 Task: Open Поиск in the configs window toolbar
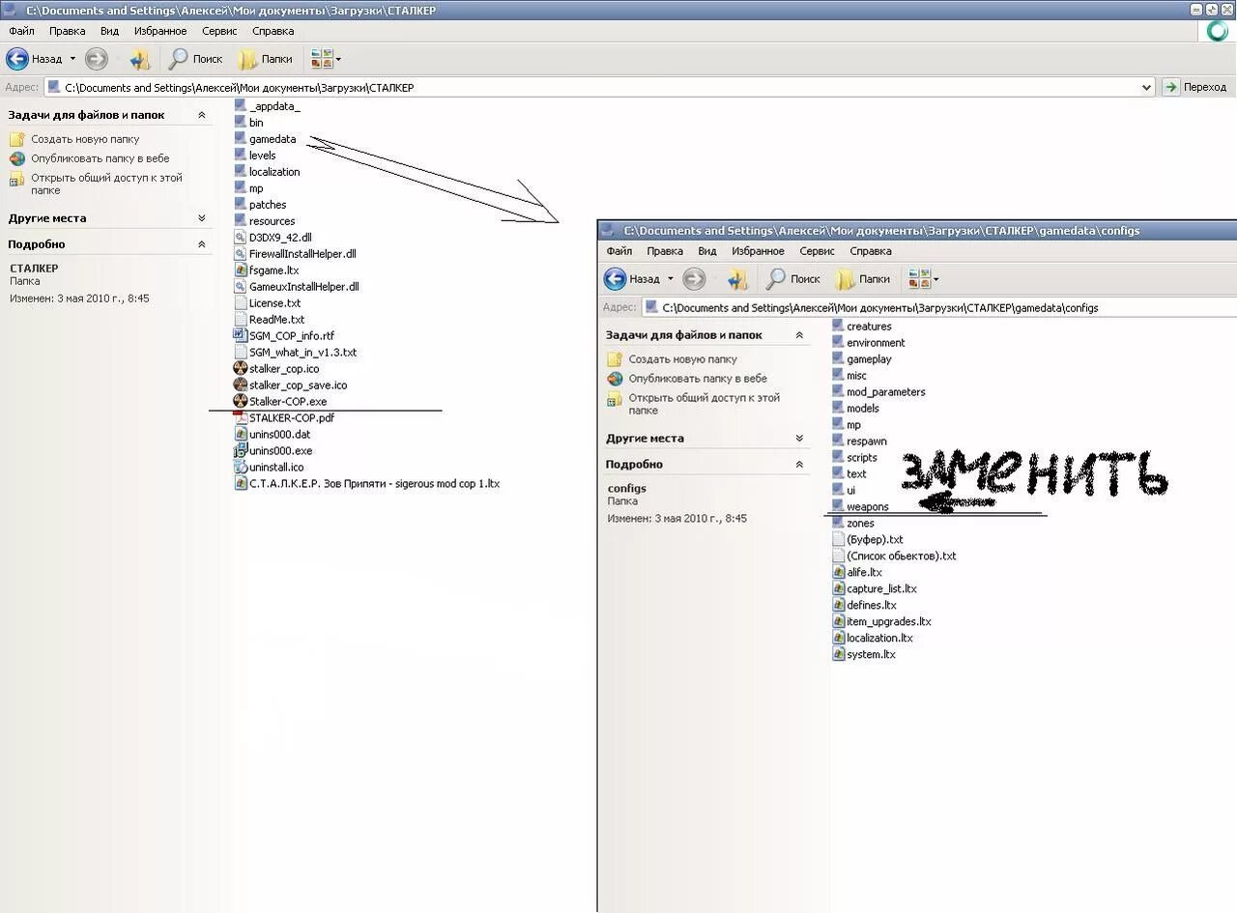793,279
